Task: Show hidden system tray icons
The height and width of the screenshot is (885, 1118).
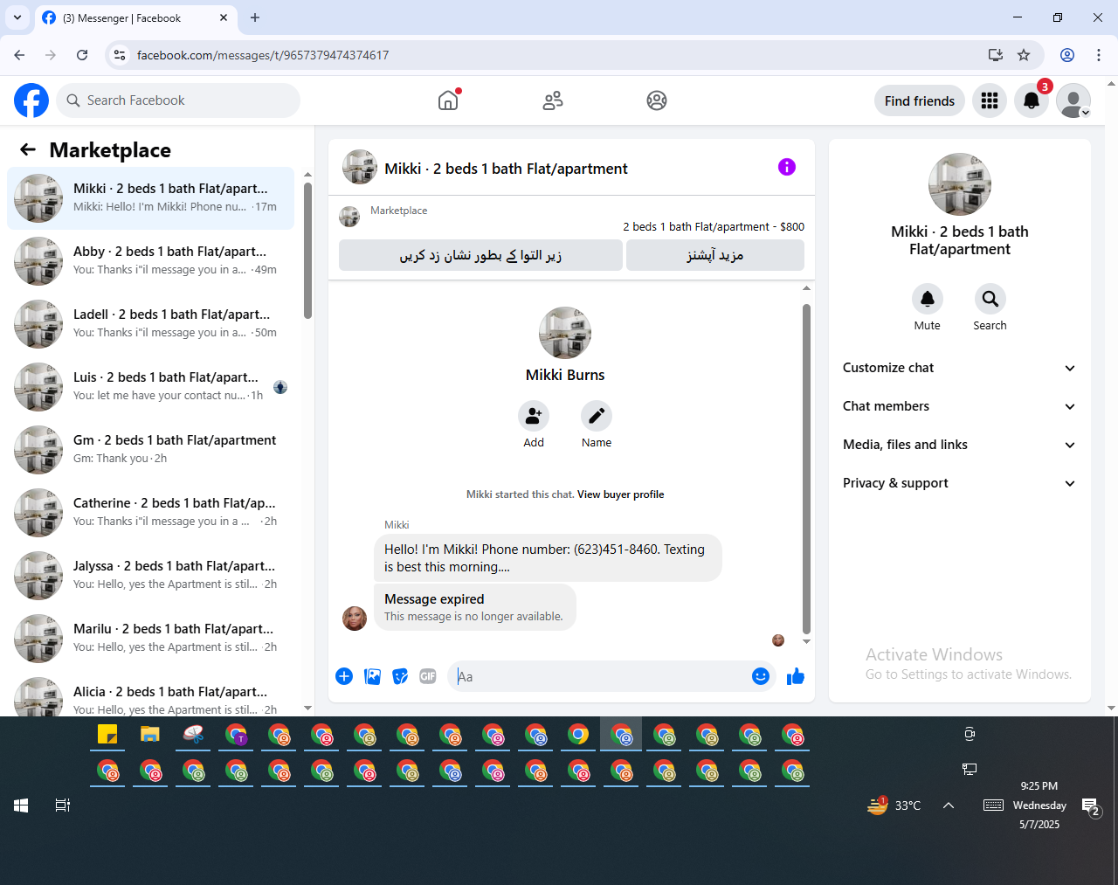Action: point(949,805)
